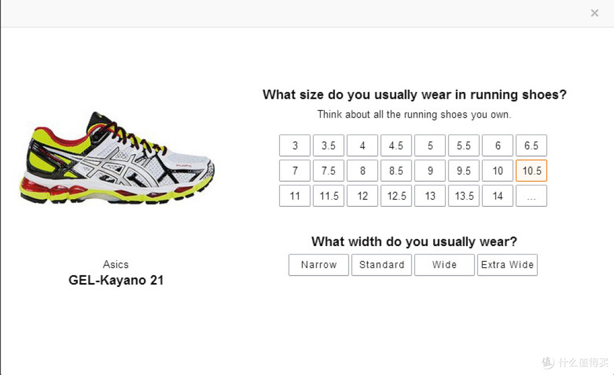Select the Narrow width option
Image resolution: width=614 pixels, height=375 pixels.
[319, 265]
